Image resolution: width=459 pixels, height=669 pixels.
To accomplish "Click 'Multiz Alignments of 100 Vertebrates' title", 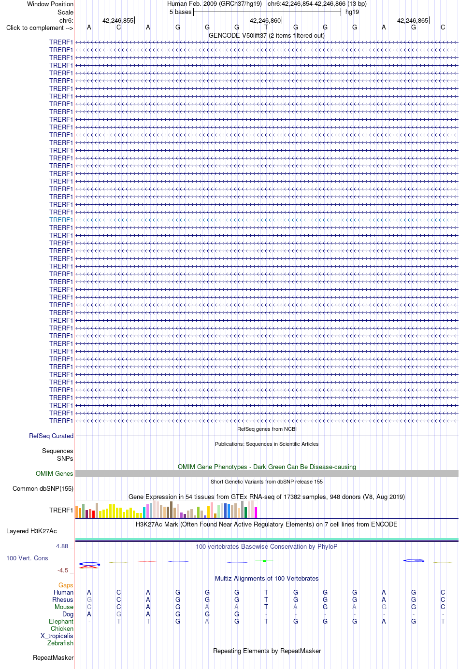I will 267,578.
